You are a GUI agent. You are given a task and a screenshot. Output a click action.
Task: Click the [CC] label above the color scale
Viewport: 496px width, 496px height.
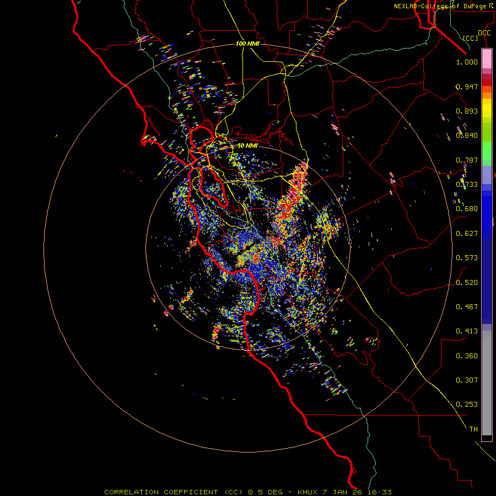point(471,38)
